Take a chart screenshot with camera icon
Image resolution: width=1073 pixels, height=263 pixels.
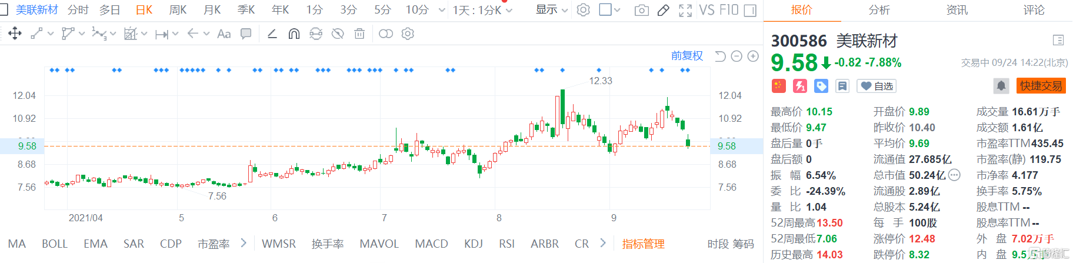642,10
